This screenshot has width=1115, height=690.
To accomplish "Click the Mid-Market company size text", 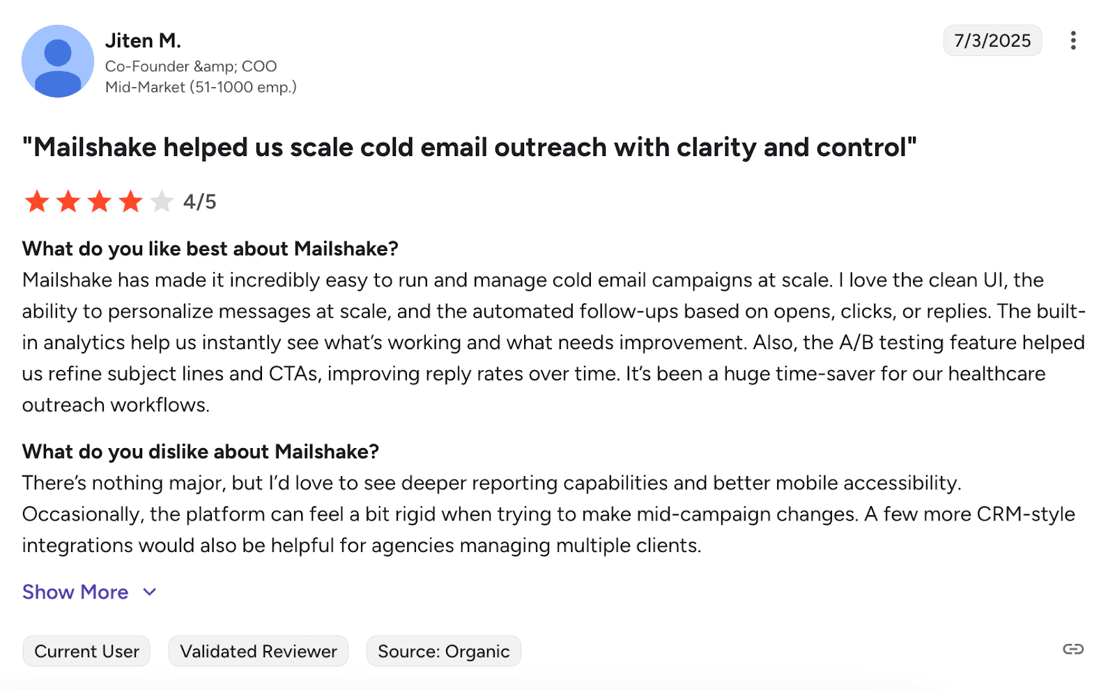I will pos(201,87).
